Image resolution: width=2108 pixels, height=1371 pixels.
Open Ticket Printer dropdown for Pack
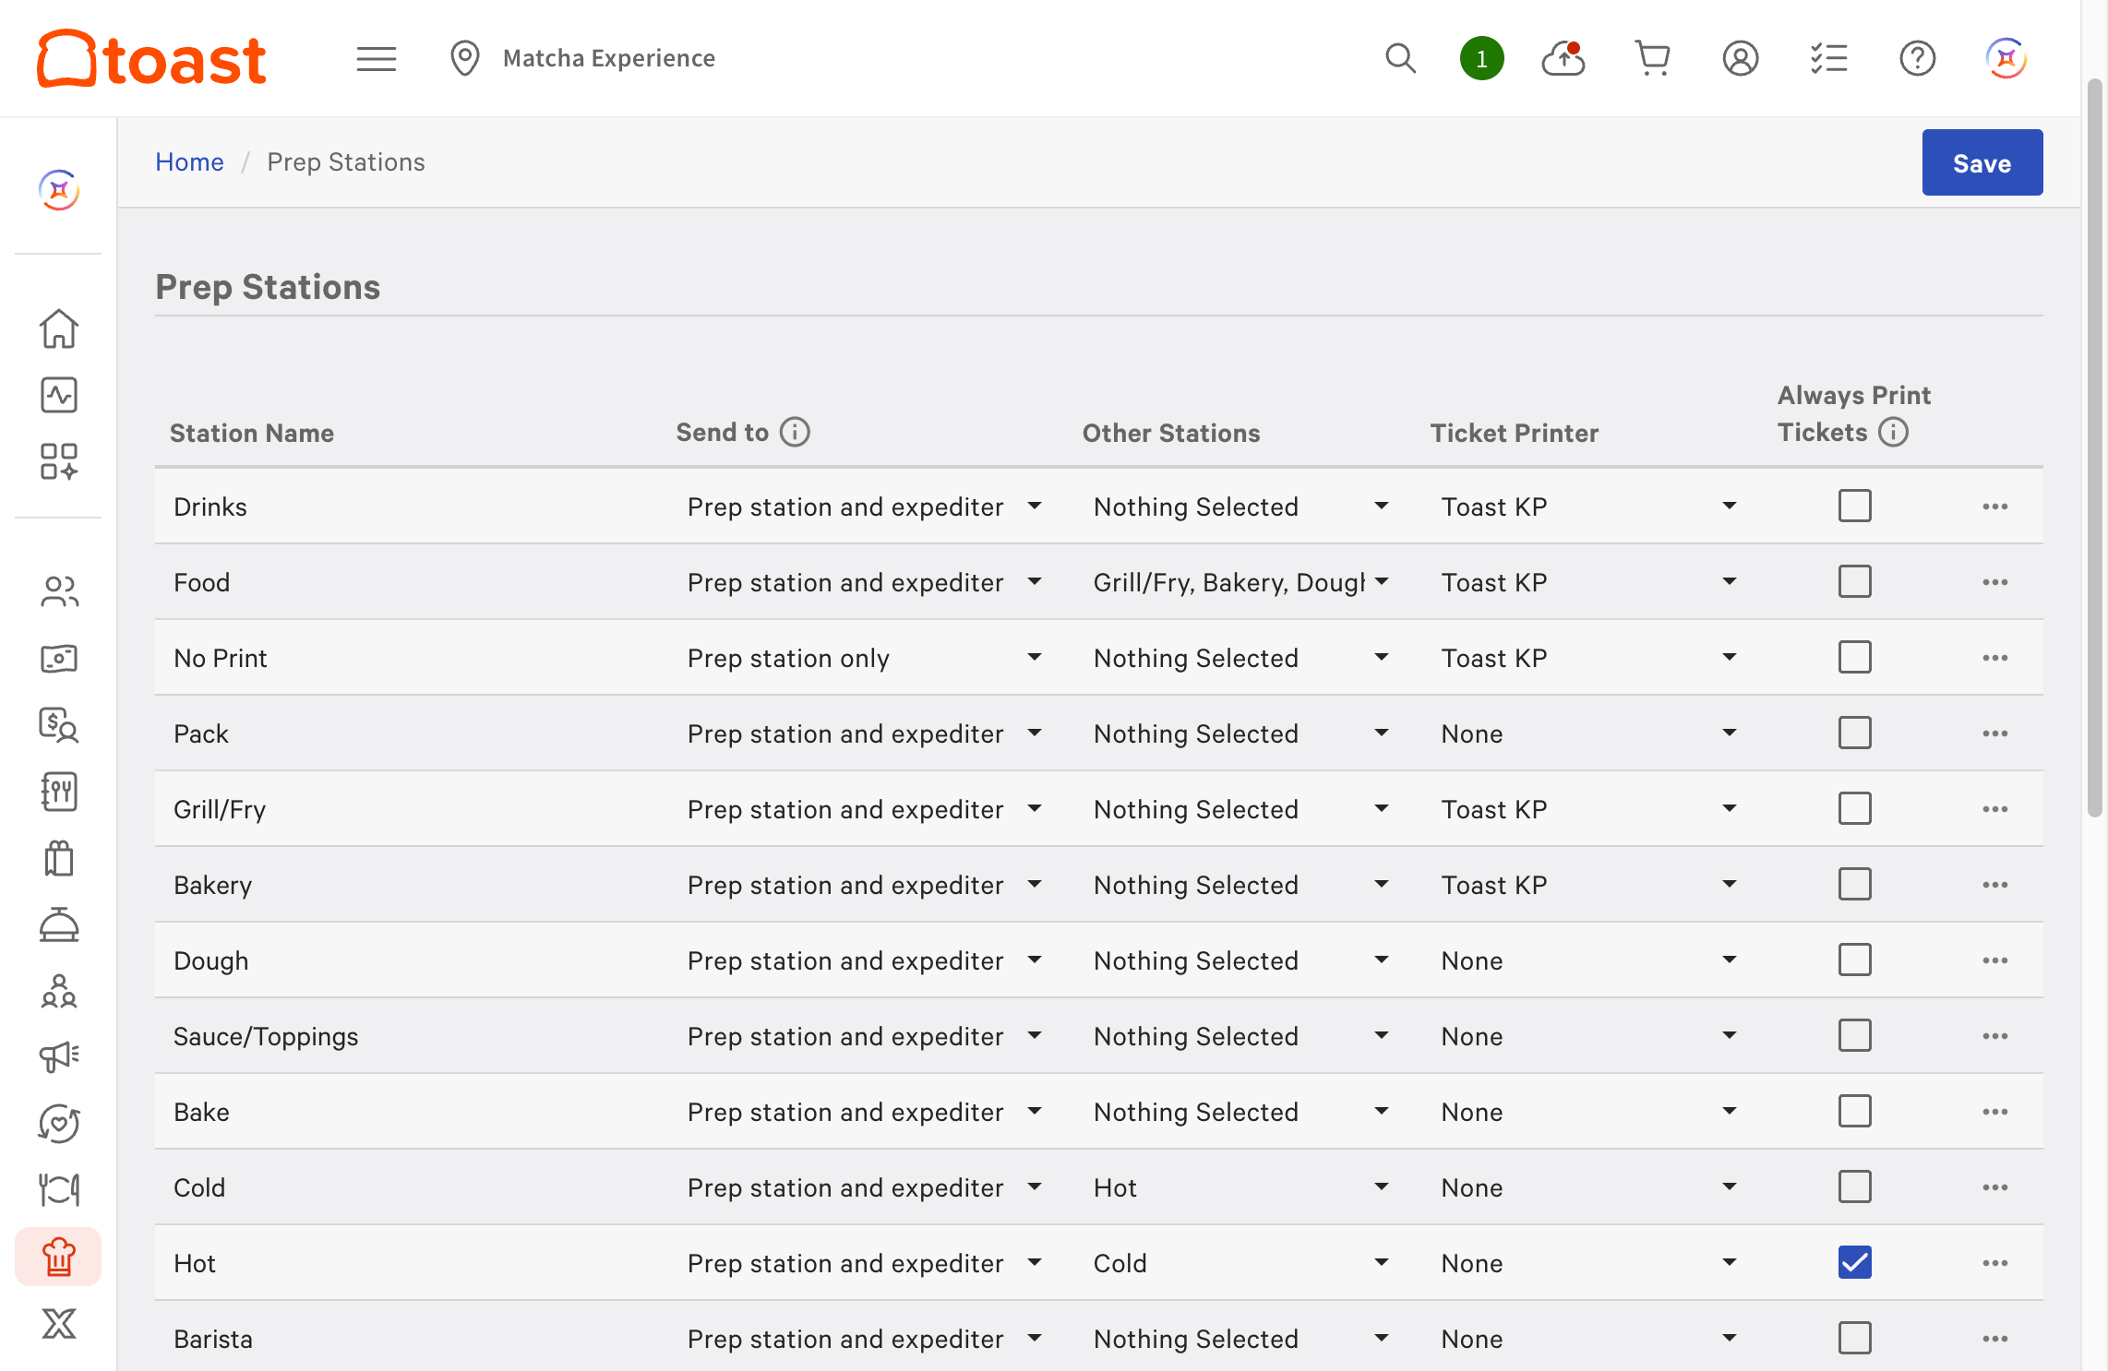tap(1589, 733)
